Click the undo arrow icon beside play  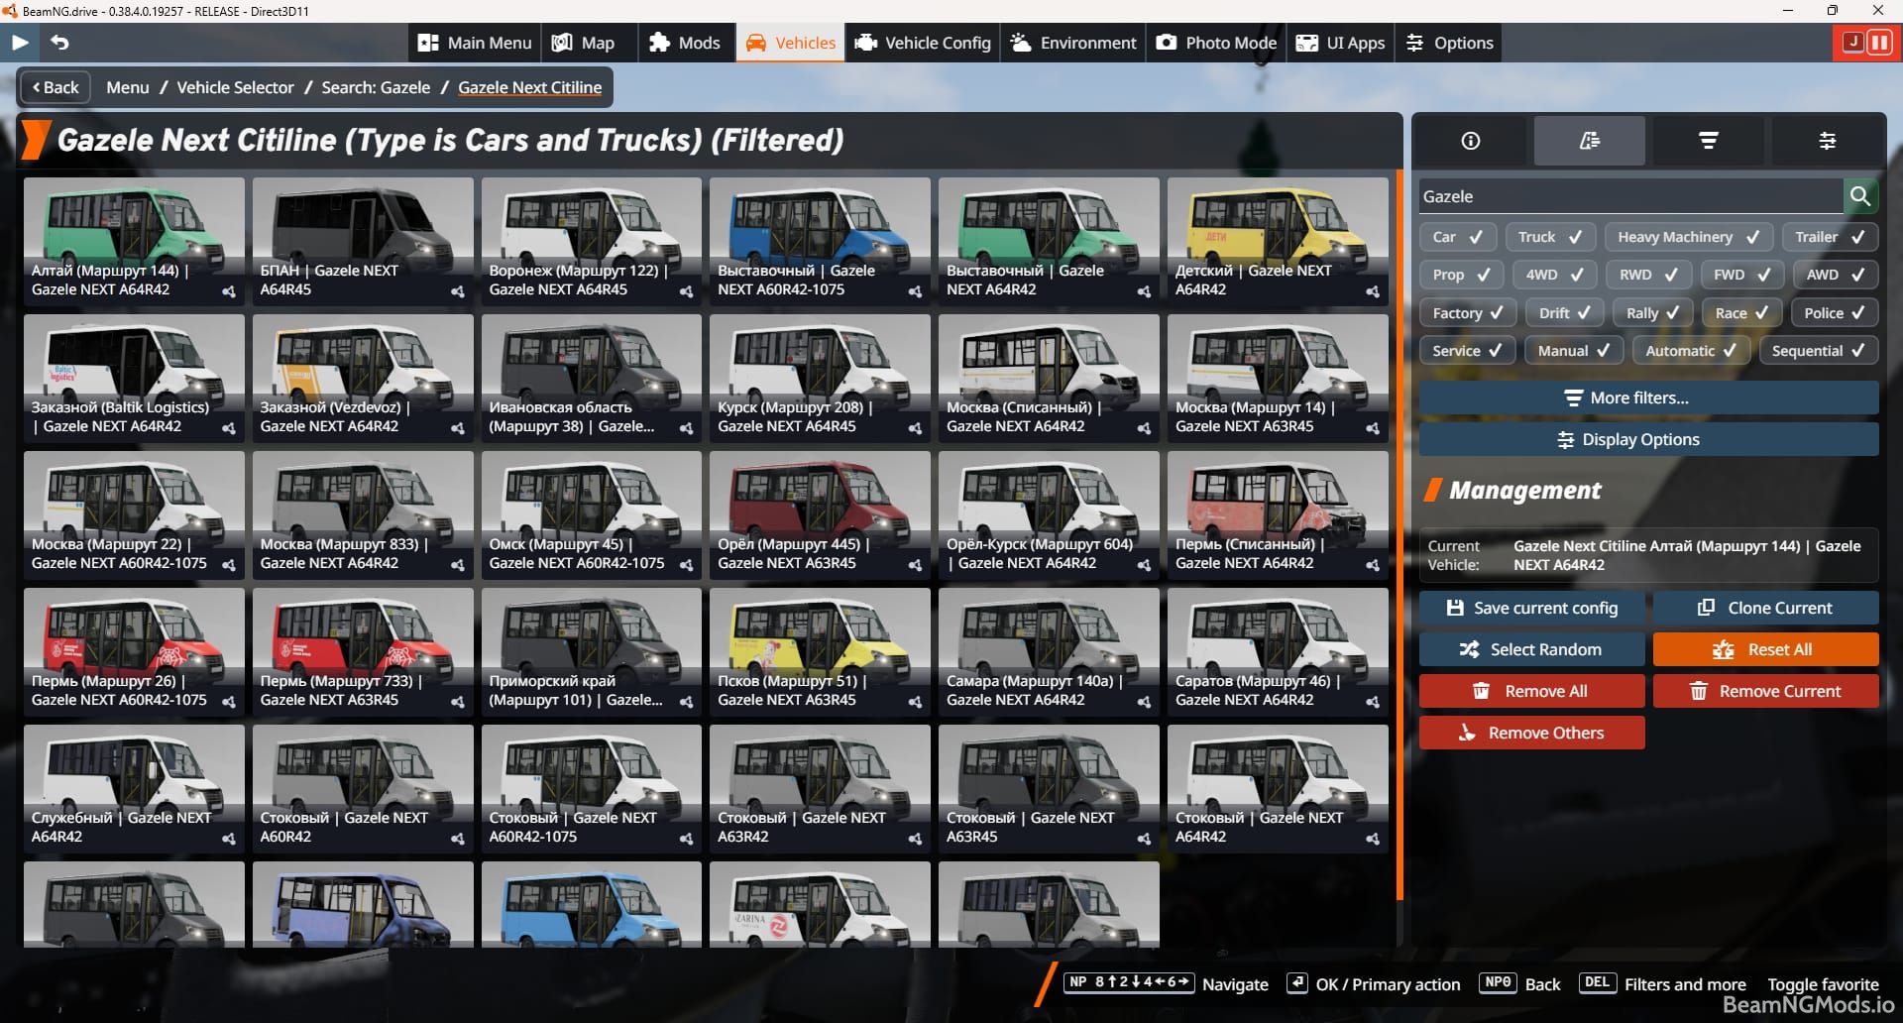pos(59,43)
